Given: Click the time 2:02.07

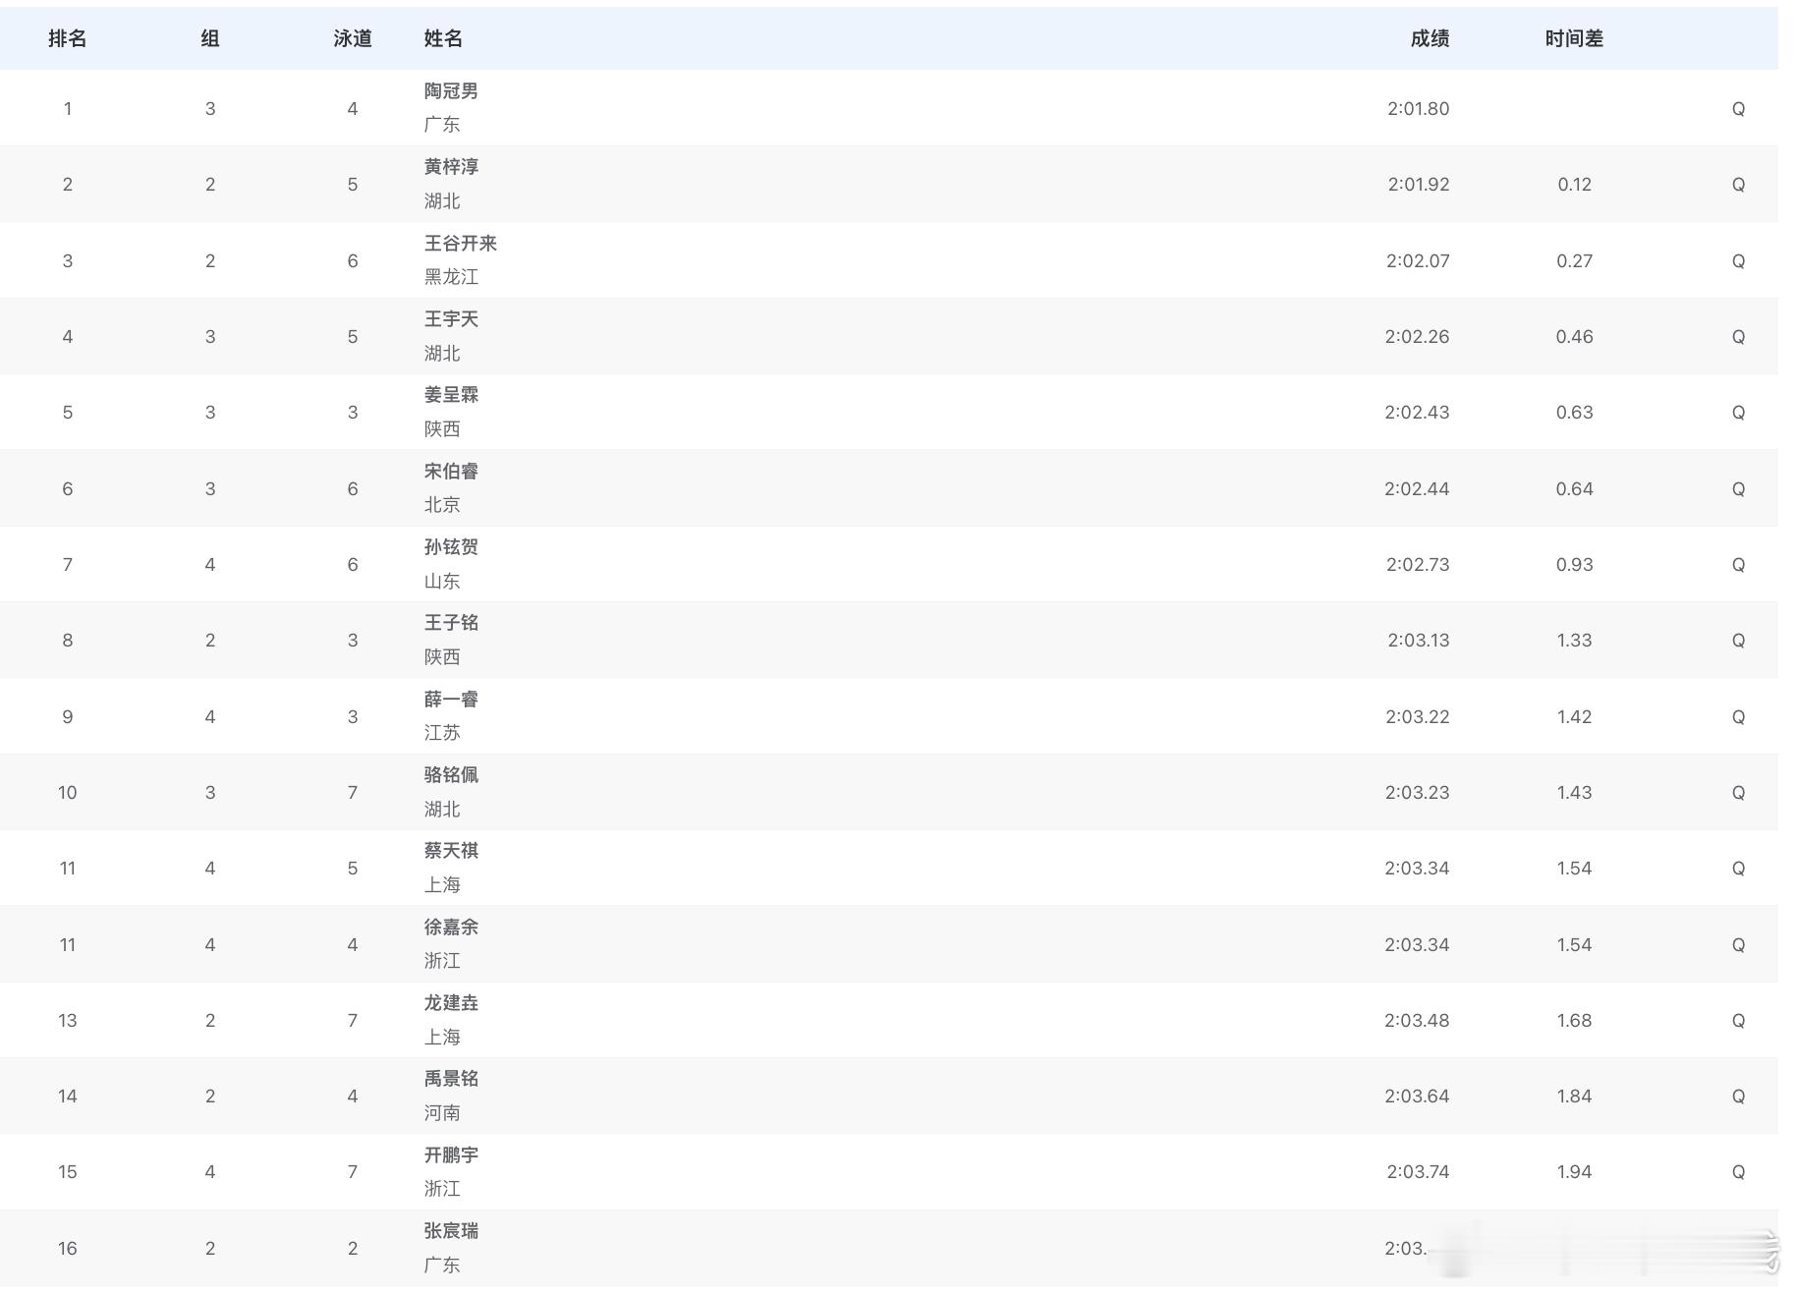Looking at the screenshot, I should click(x=1418, y=261).
